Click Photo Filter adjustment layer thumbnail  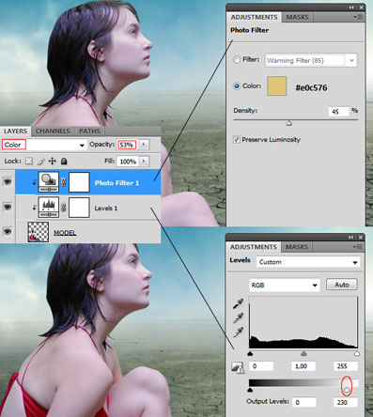click(49, 182)
